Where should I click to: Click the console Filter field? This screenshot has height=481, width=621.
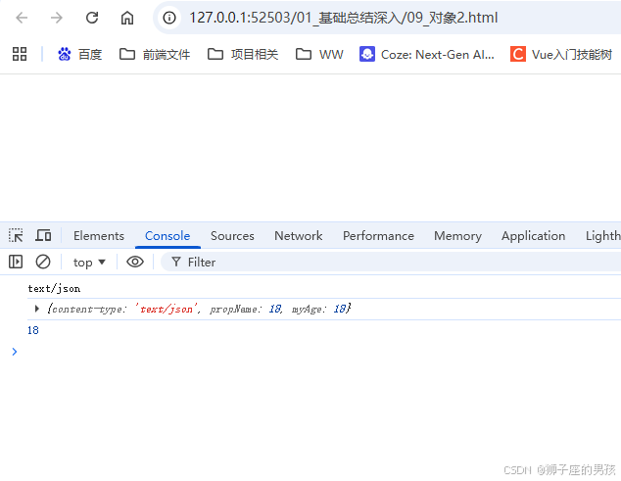pos(391,262)
